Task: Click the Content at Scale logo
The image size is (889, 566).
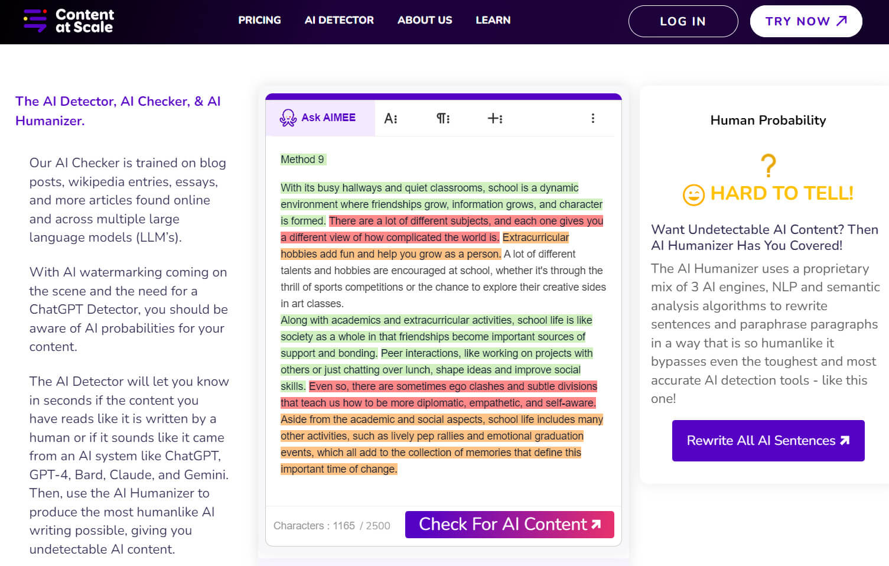Action: (x=68, y=21)
